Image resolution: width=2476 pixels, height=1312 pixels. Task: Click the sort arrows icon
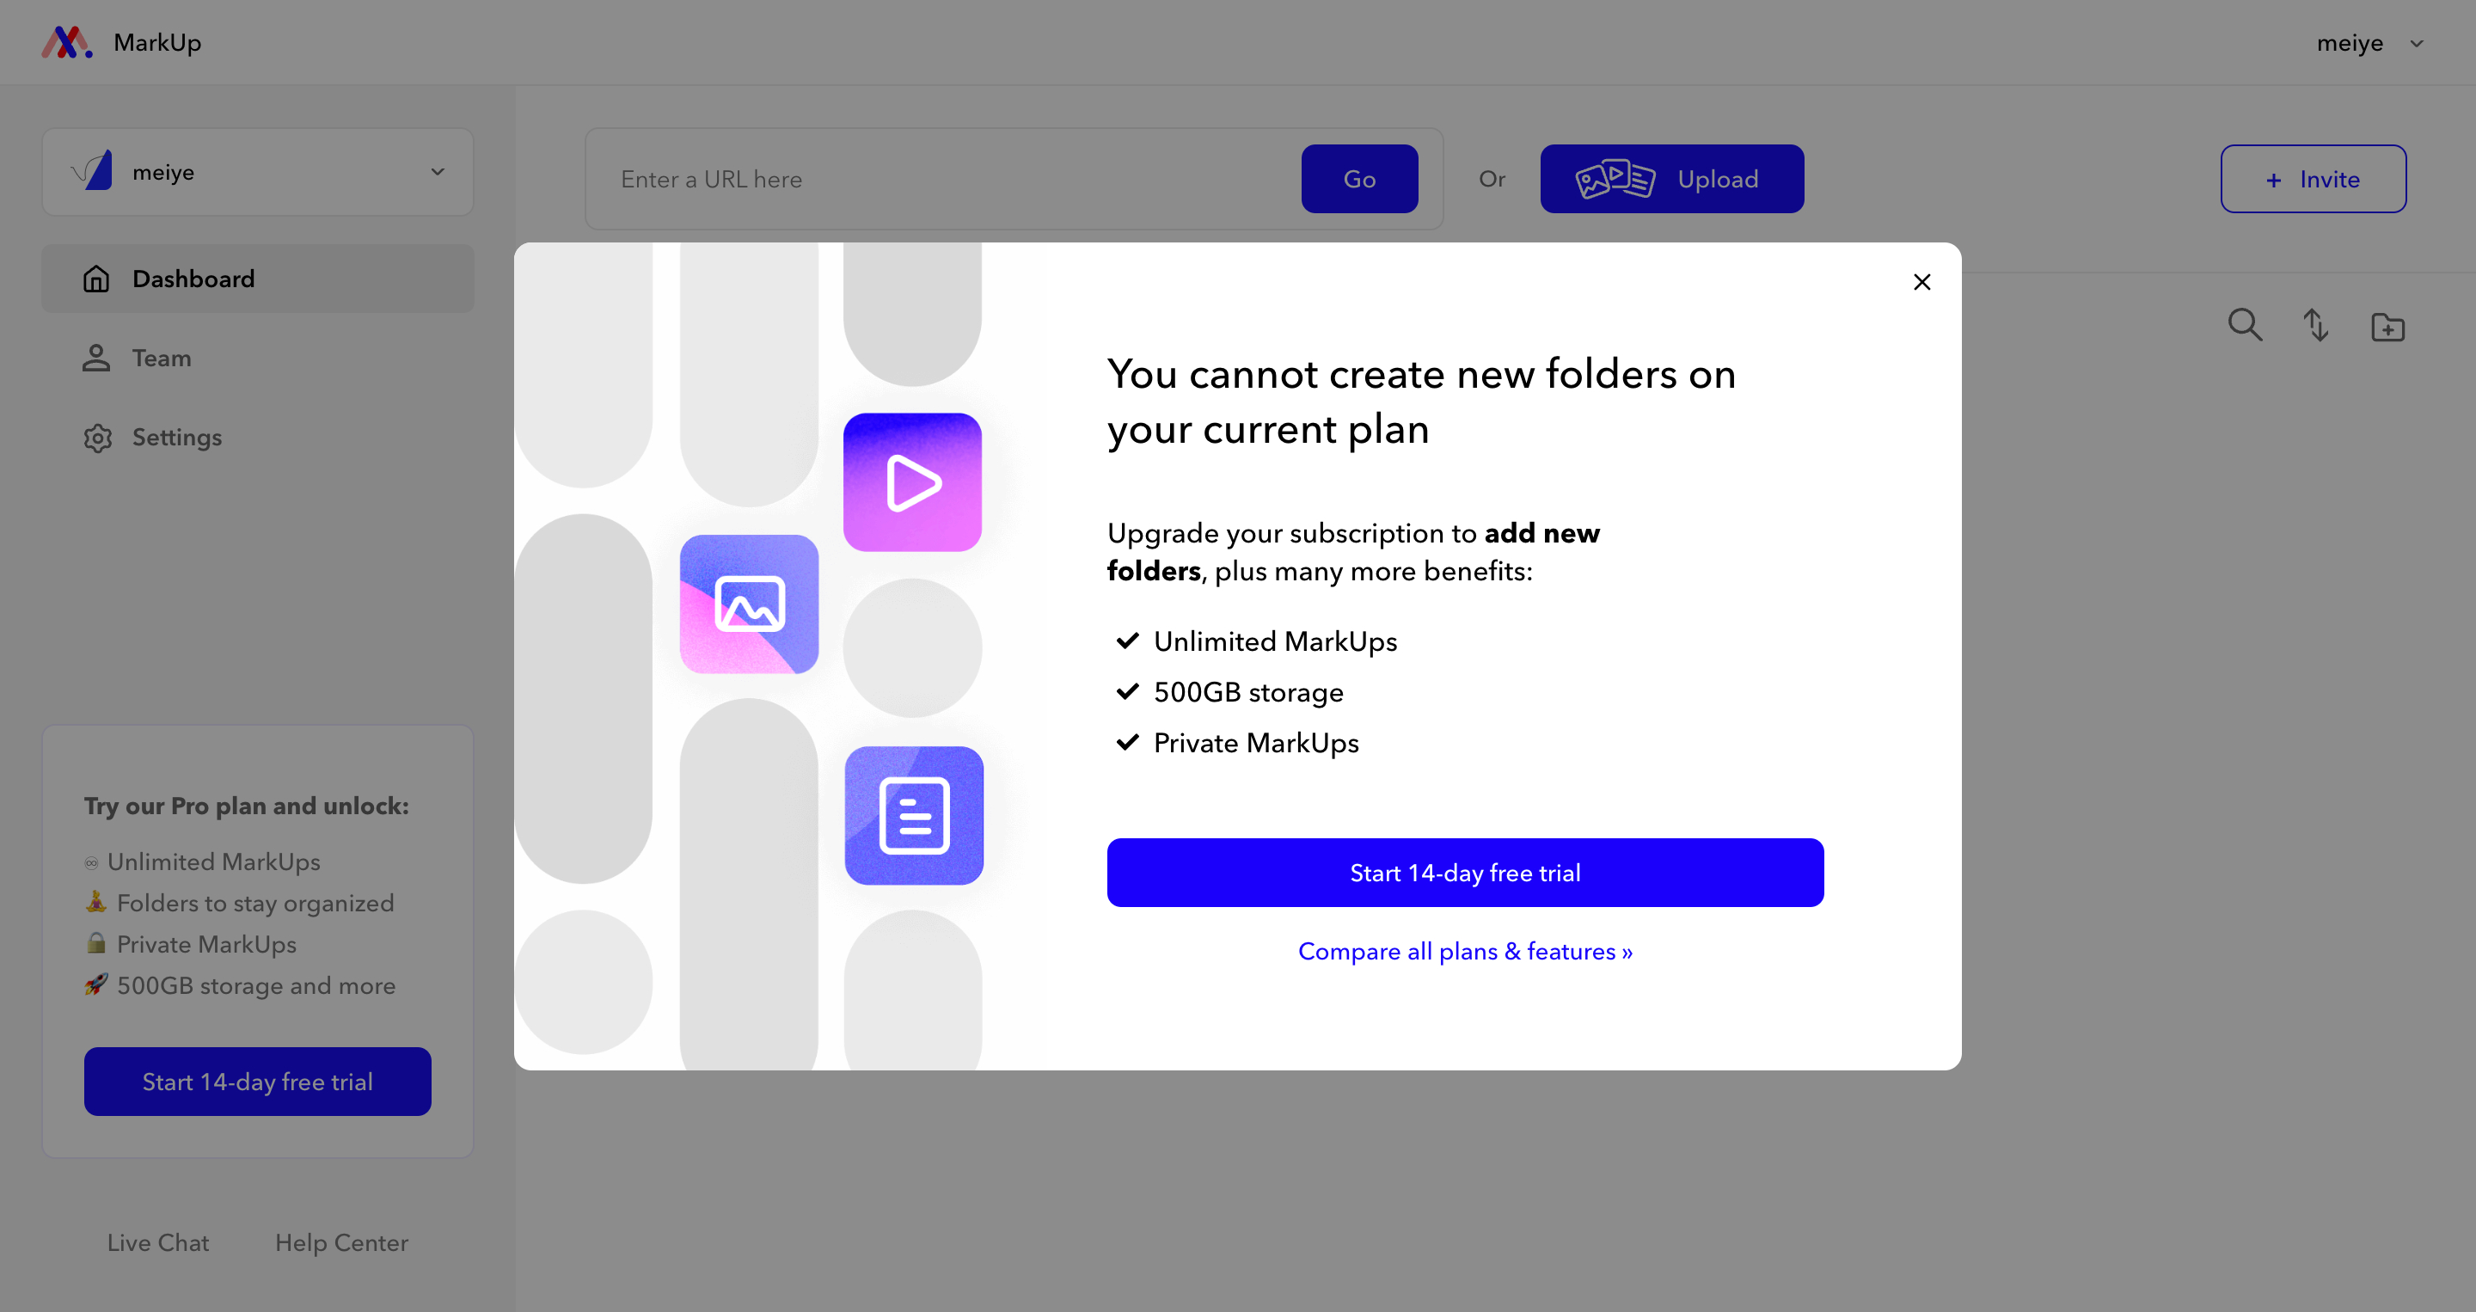click(x=2315, y=326)
